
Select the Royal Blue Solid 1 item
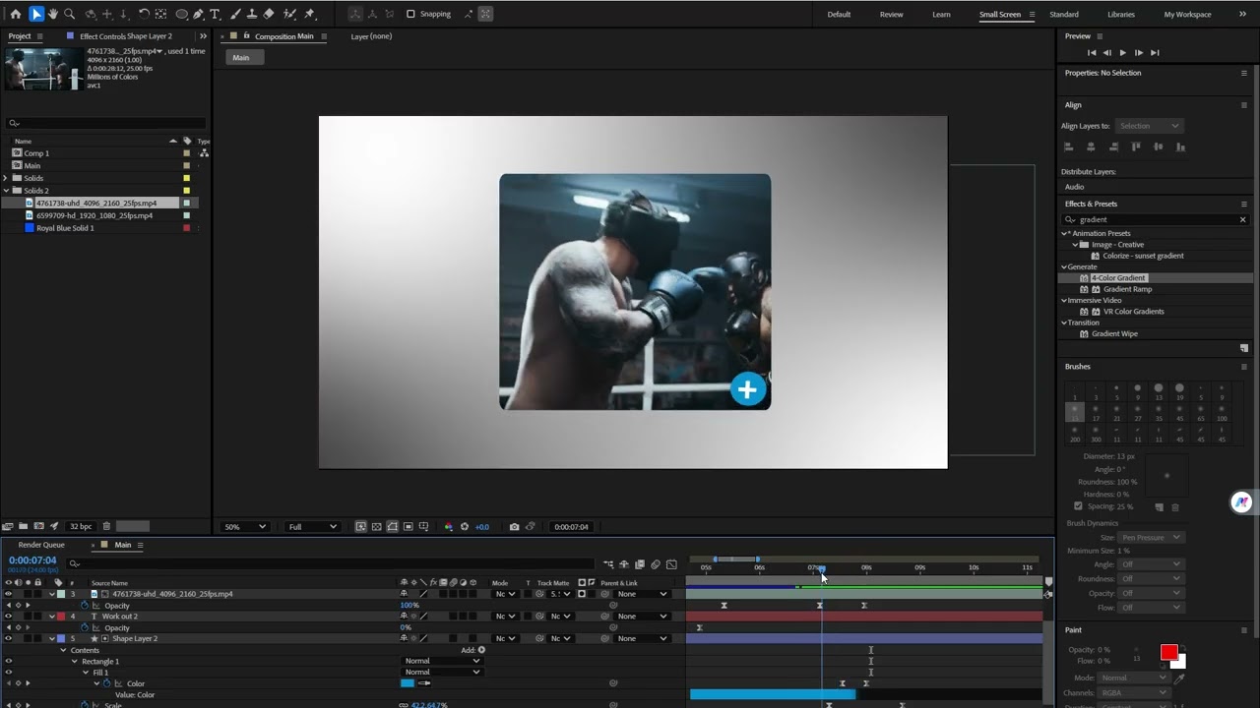(65, 228)
